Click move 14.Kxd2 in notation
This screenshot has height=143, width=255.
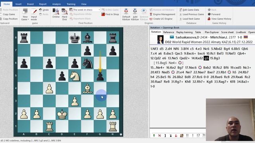click(197, 58)
